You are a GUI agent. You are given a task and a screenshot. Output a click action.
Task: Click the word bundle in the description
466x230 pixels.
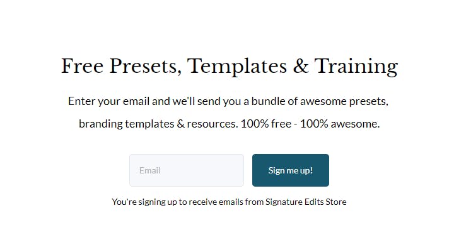pyautogui.click(x=265, y=101)
